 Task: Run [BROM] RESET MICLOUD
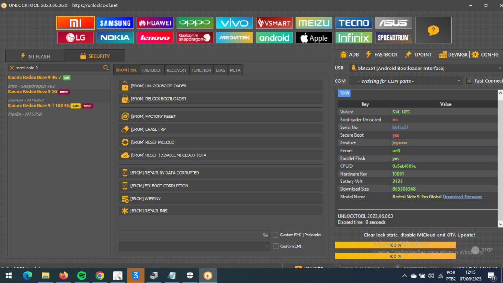(x=221, y=142)
